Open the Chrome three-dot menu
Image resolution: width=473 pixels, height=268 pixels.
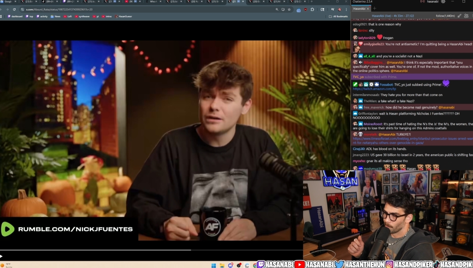[x=346, y=10]
